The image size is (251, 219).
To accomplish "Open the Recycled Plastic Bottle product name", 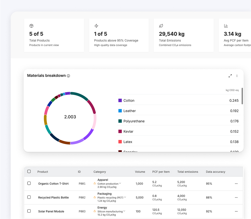I will click(x=53, y=197).
